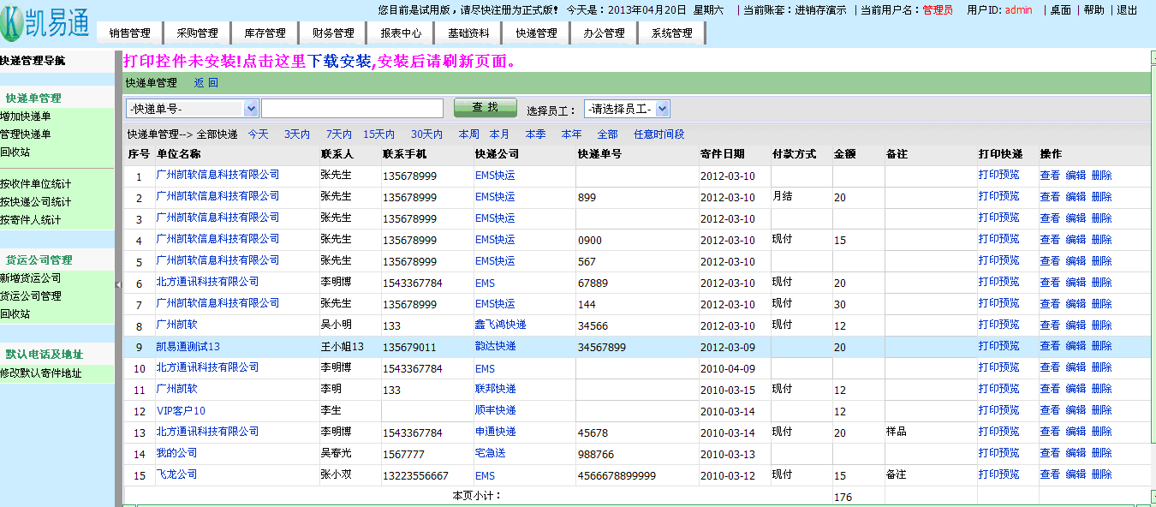Image resolution: width=1156 pixels, height=507 pixels.
Task: Open 回收站 under 货运公司管理
Action: pos(15,314)
